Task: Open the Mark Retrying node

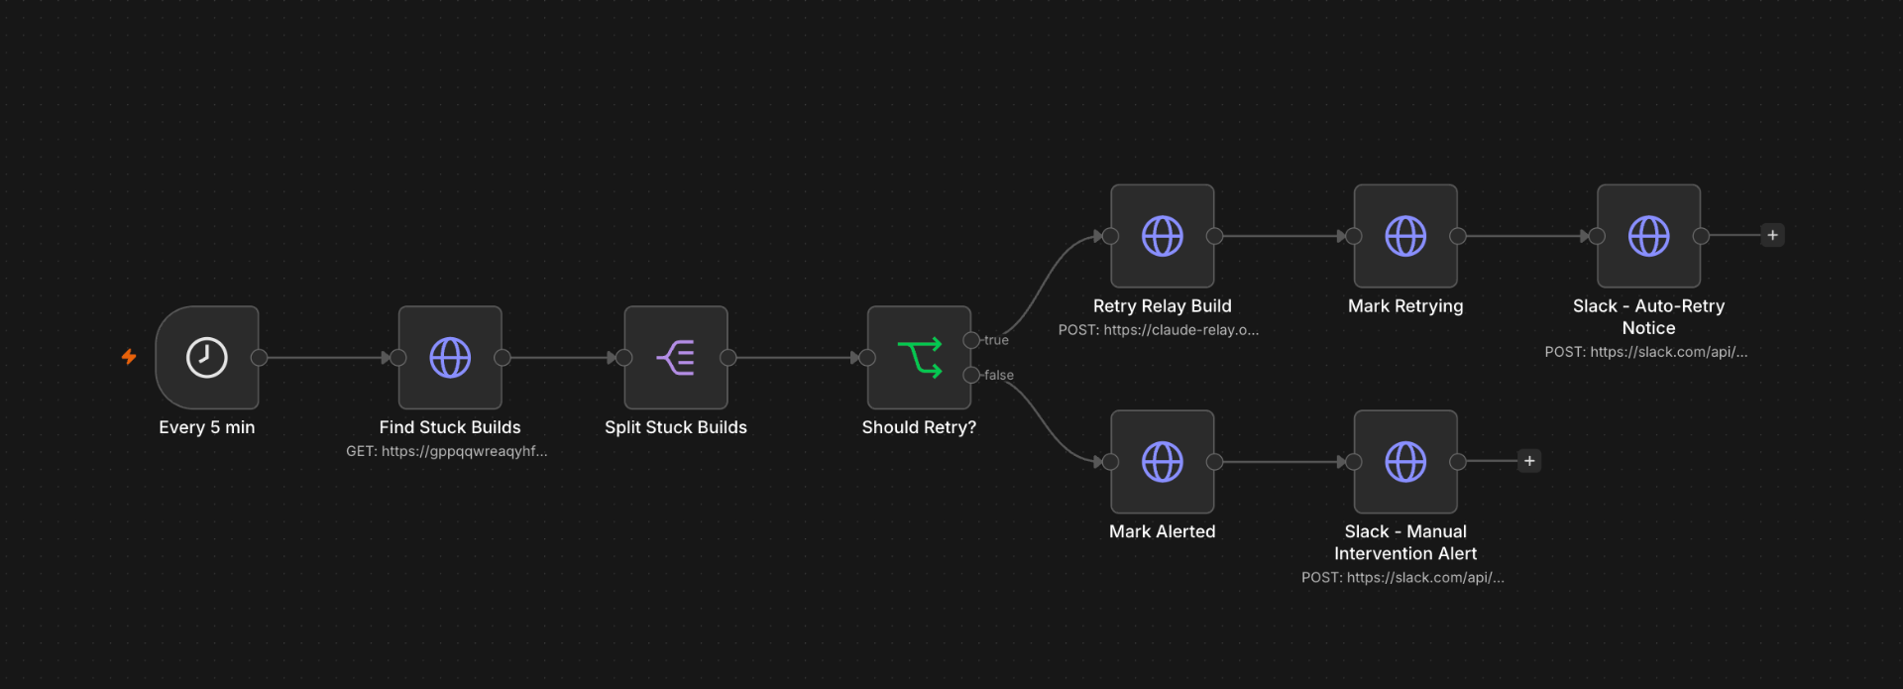Action: [1405, 236]
